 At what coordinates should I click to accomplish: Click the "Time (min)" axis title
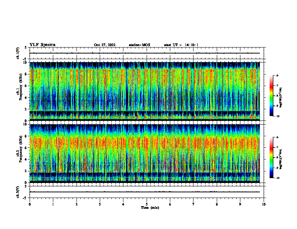(x=150, y=208)
